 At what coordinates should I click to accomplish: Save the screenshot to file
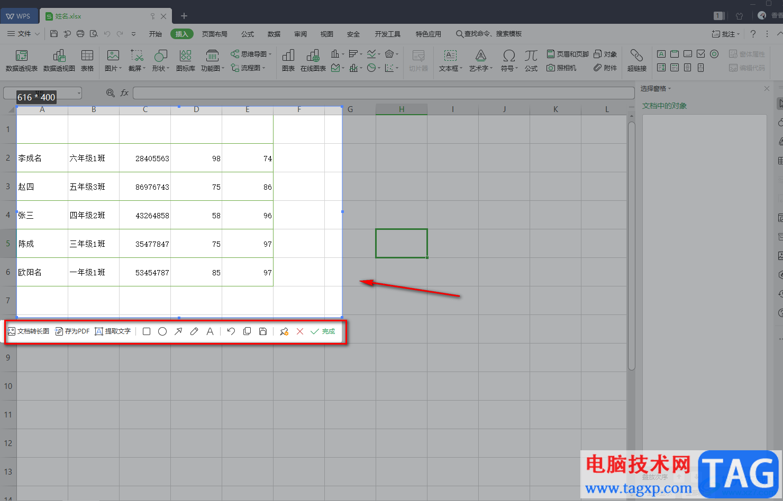[263, 331]
